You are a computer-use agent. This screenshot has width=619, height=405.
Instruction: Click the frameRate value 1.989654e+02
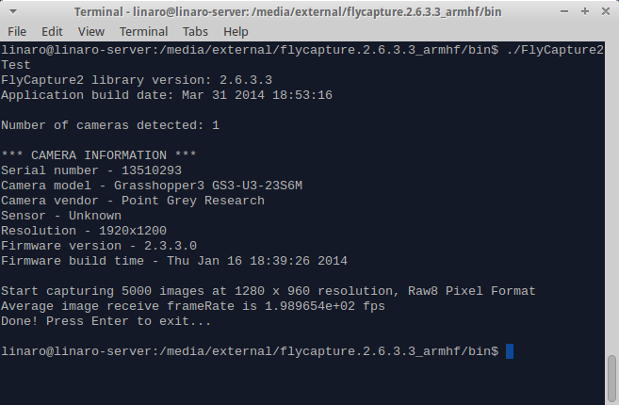point(310,306)
